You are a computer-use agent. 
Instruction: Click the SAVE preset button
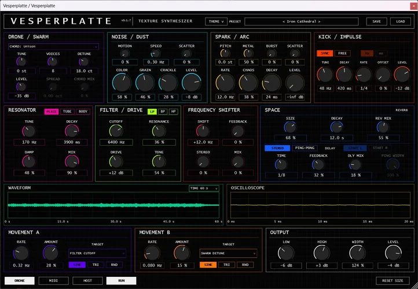[x=376, y=21]
